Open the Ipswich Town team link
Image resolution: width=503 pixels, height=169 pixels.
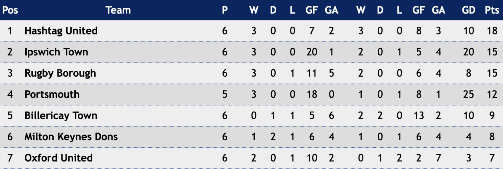point(56,52)
